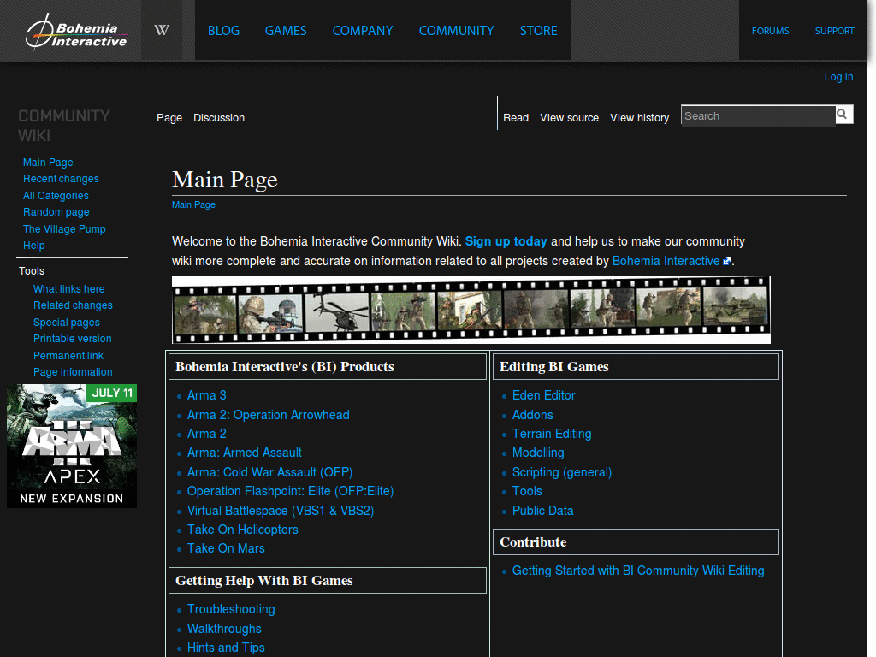The width and height of the screenshot is (876, 657).
Task: Open Related changes
Action: tap(73, 305)
